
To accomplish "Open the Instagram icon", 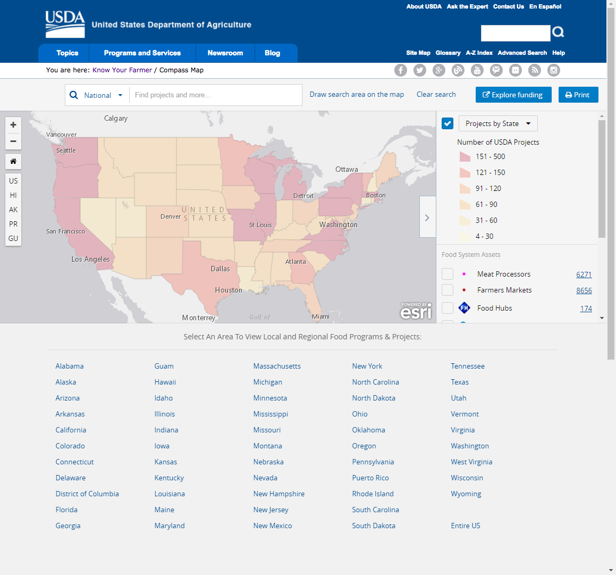I will [553, 70].
